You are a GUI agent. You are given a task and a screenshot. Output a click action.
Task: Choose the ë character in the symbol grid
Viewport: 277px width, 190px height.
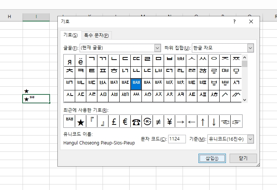(81, 60)
